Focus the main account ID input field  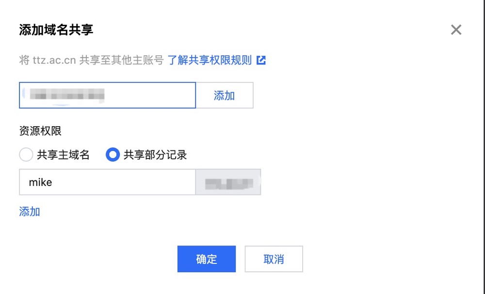(x=145, y=95)
